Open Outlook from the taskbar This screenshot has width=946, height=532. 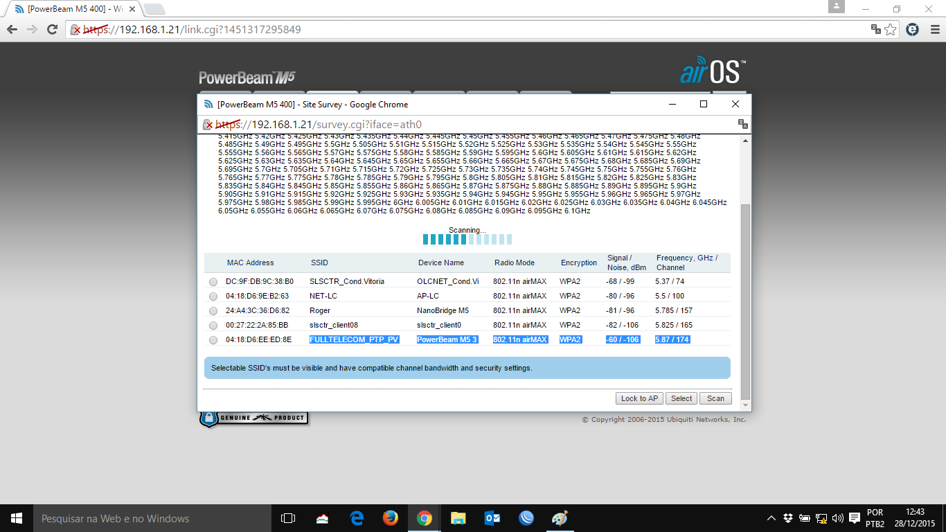(492, 518)
